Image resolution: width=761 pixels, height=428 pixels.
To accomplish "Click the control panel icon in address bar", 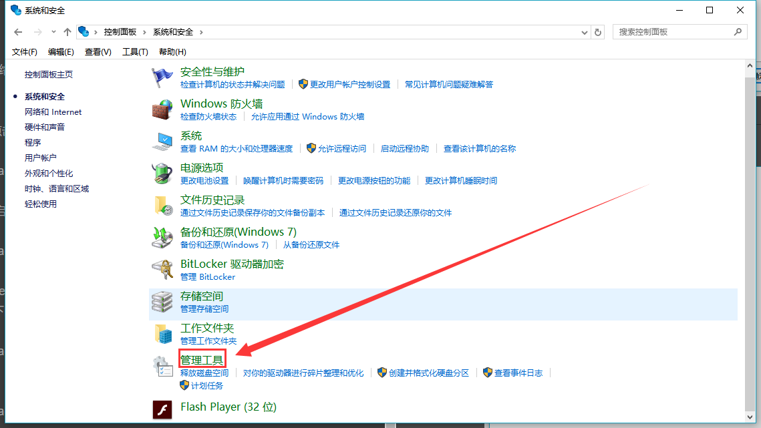I will click(x=84, y=32).
